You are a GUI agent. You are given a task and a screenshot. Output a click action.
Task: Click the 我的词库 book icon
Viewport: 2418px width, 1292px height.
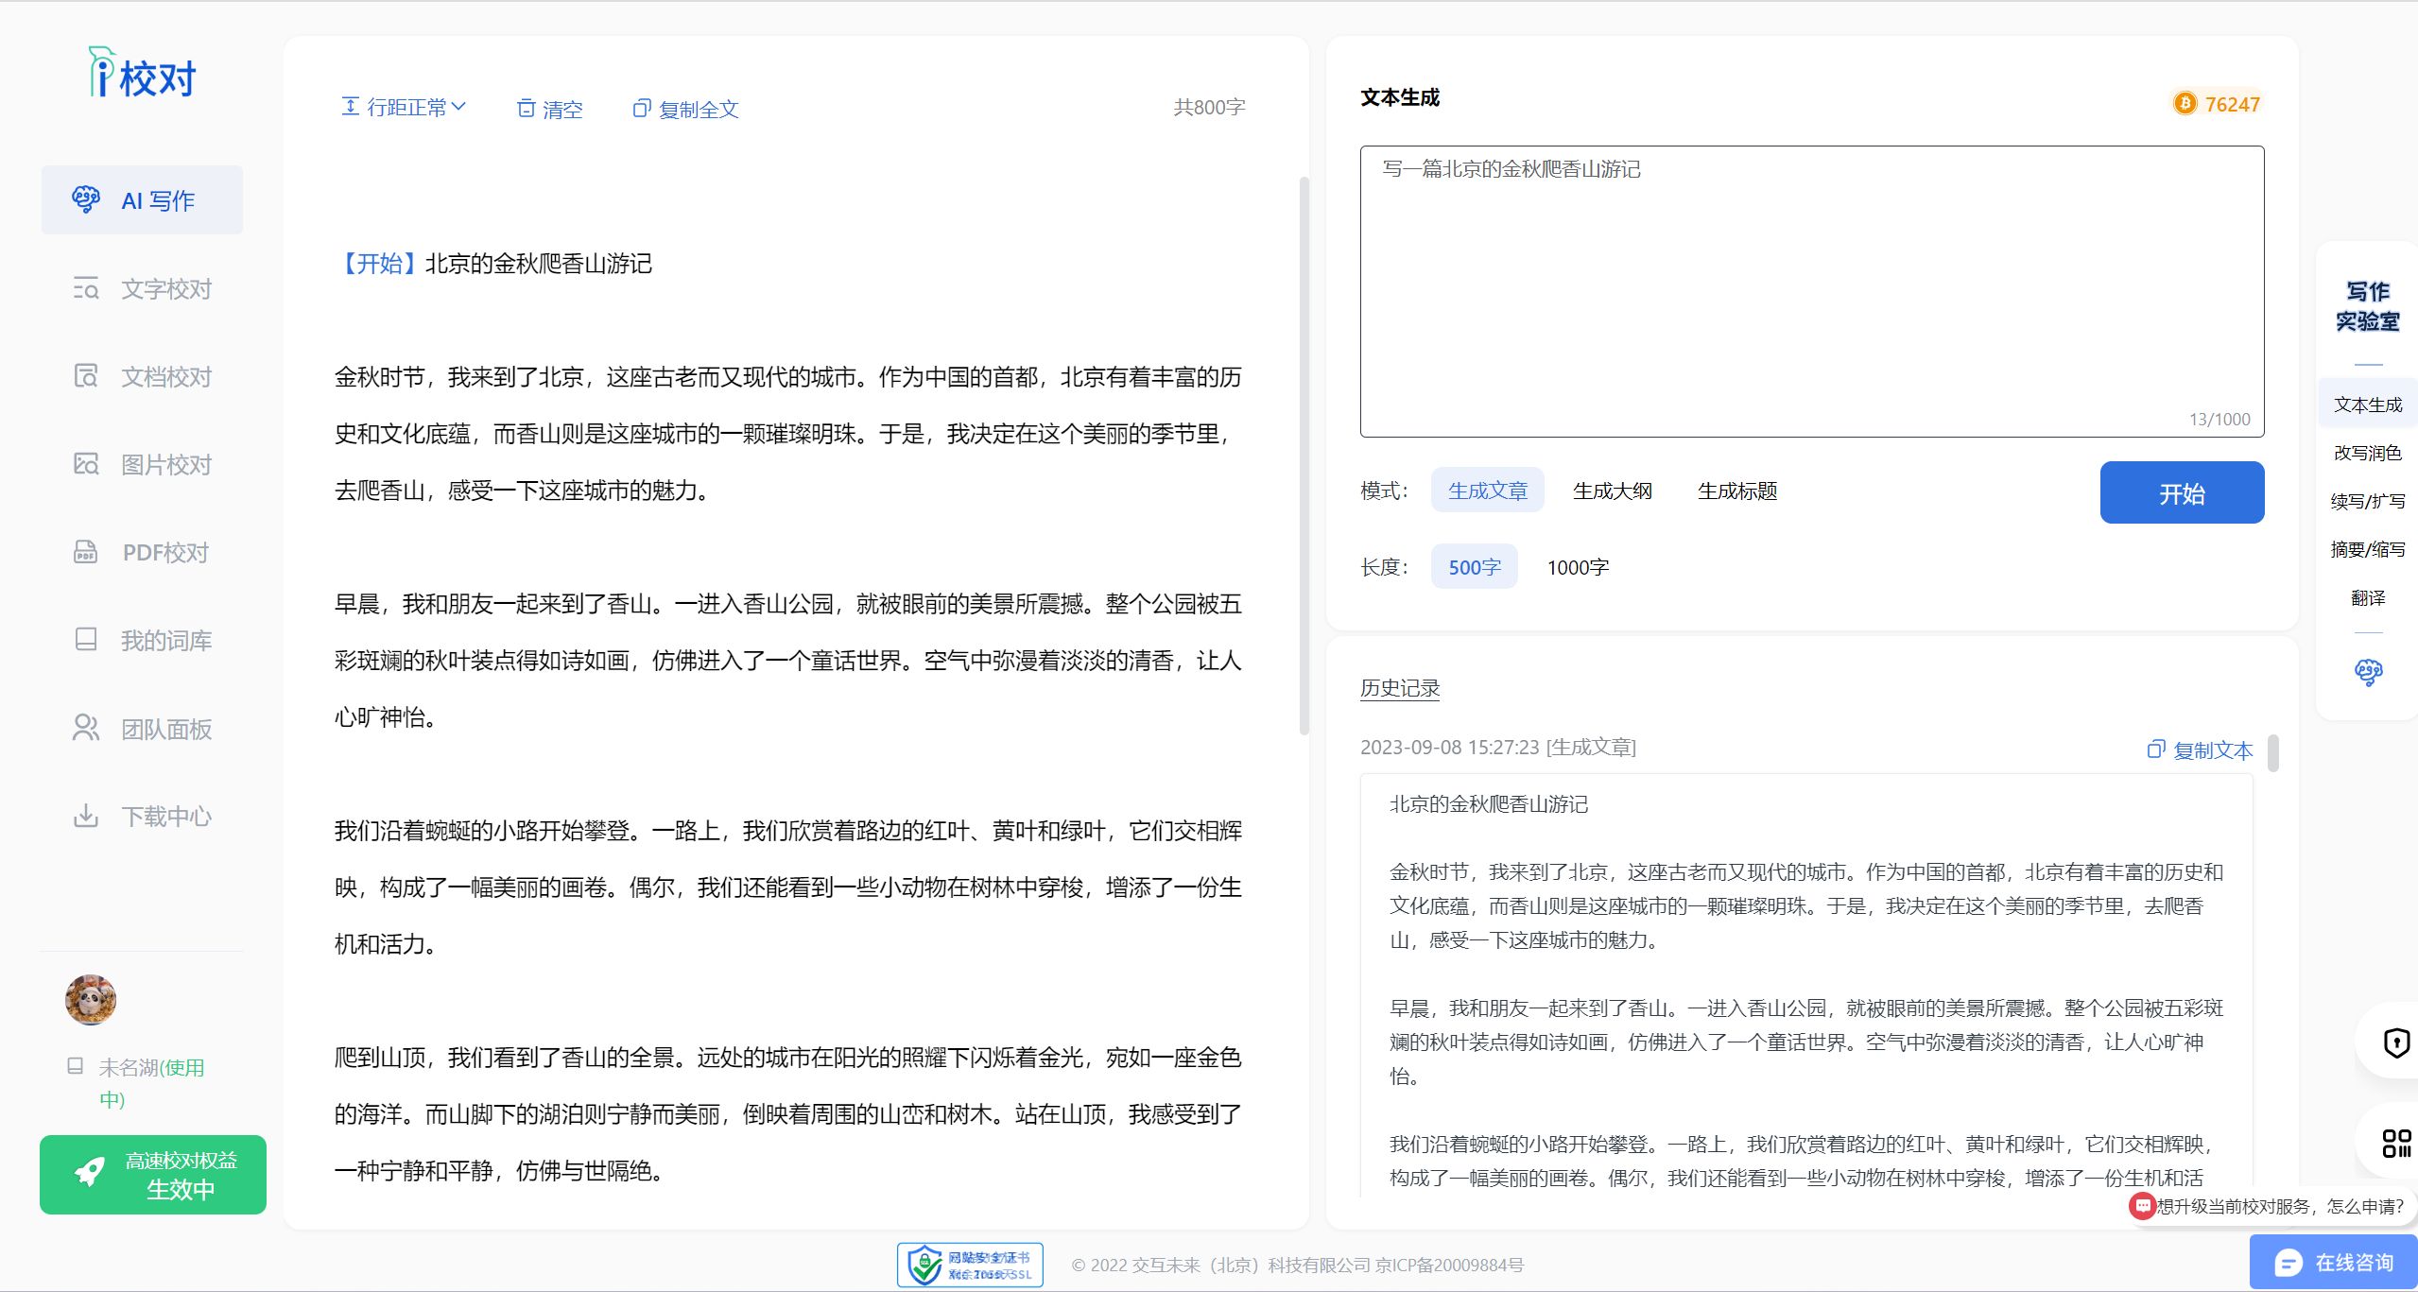tap(85, 640)
